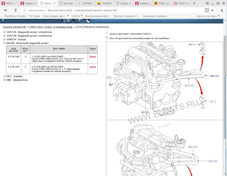227x176 pixels.
Task: Open the Другие закладки dropdown
Action: click(208, 16)
